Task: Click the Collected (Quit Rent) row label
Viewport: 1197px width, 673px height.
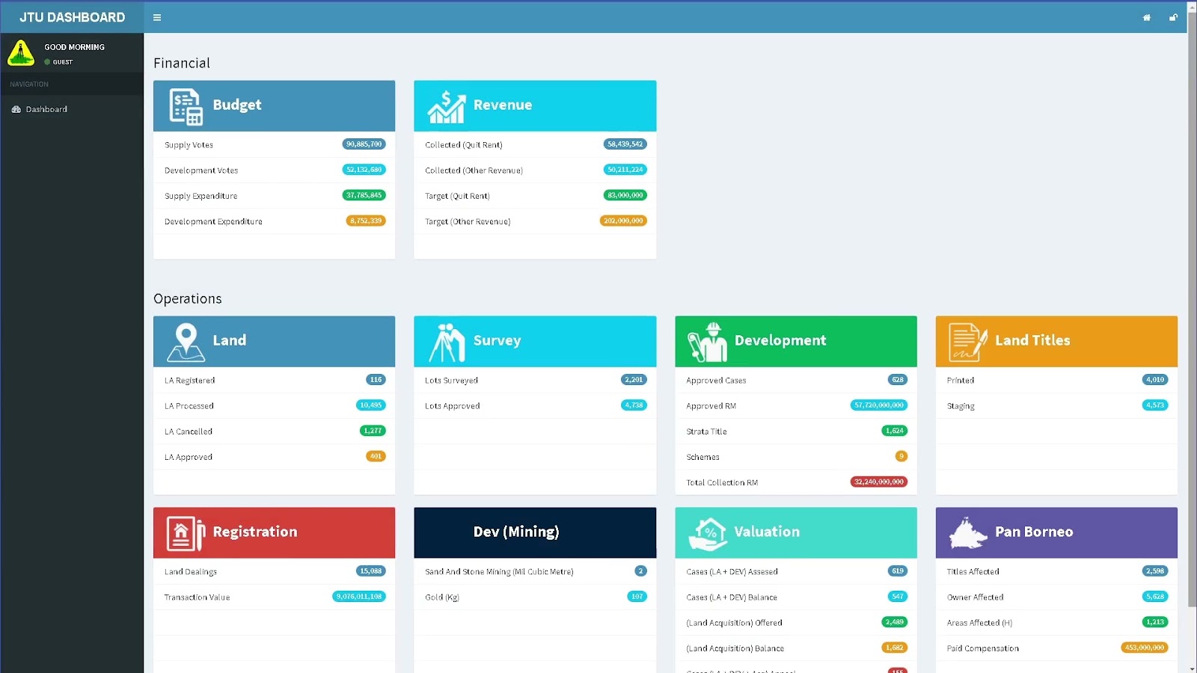Action: click(x=464, y=145)
